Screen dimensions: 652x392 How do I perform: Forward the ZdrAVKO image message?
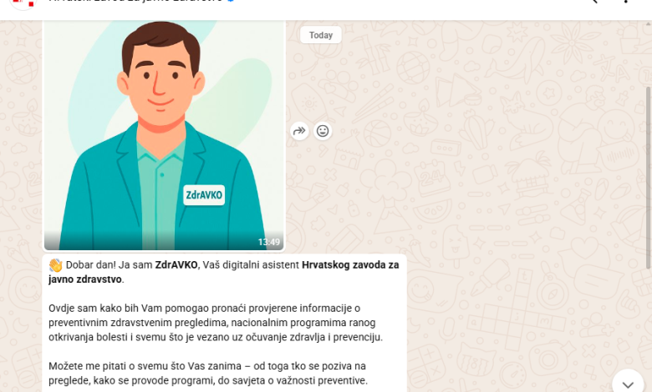click(299, 132)
